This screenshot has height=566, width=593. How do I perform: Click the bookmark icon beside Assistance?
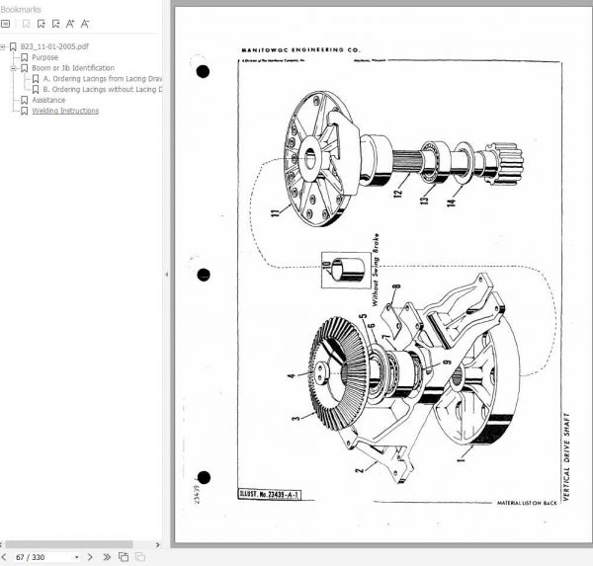point(24,100)
